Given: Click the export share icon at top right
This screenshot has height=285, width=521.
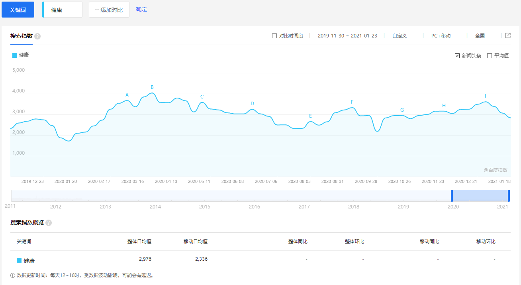Looking at the screenshot, I should pos(508,35).
